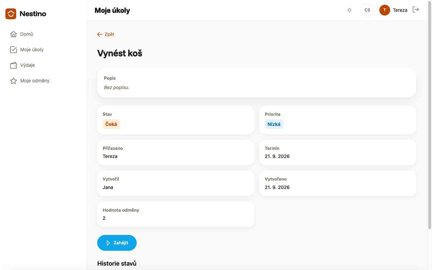This screenshot has width=432, height=270.
Task: Click the date under Vytvořeno
Action: click(x=277, y=187)
